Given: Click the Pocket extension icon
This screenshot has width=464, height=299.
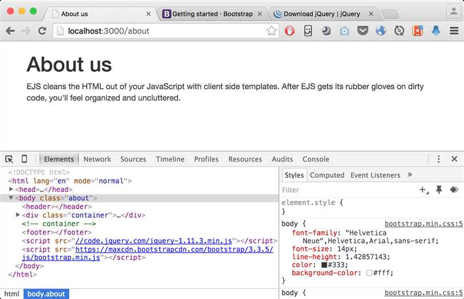Looking at the screenshot, I should pos(363,31).
